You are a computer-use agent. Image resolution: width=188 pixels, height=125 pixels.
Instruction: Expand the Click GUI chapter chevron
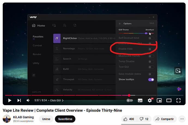pyautogui.click(x=63, y=101)
